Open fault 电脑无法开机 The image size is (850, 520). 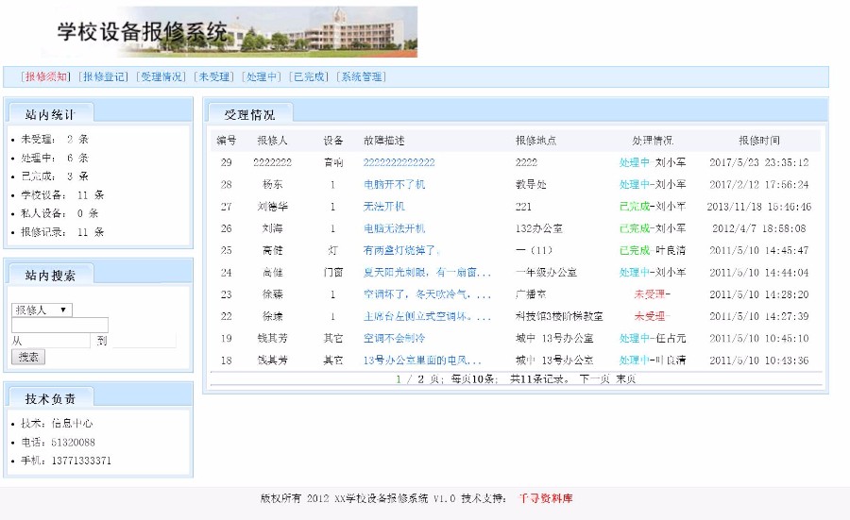[x=394, y=228]
